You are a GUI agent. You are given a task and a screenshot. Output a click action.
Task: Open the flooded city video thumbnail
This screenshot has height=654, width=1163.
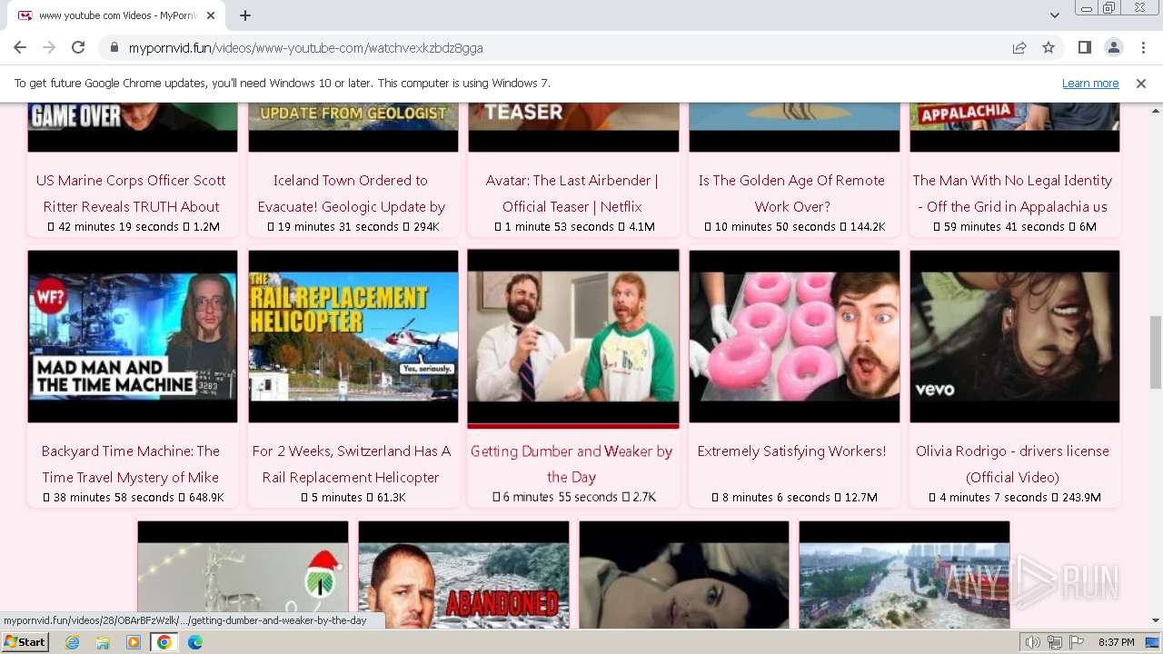(x=904, y=575)
